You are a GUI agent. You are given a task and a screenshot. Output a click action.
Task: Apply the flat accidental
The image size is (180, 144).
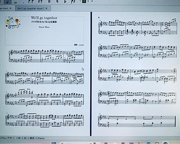click(65, 2)
